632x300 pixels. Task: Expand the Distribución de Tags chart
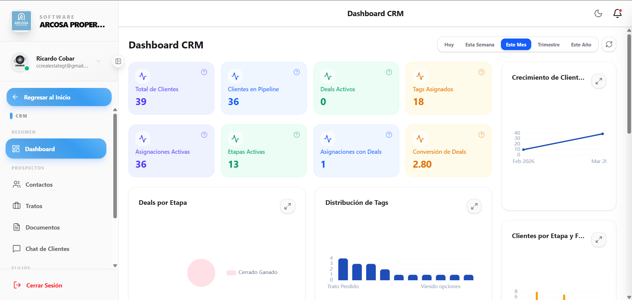click(474, 206)
